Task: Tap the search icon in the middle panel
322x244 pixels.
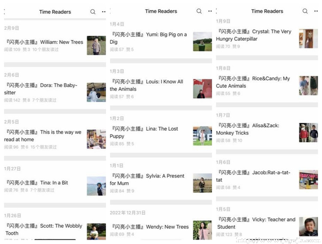Action: [199, 11]
